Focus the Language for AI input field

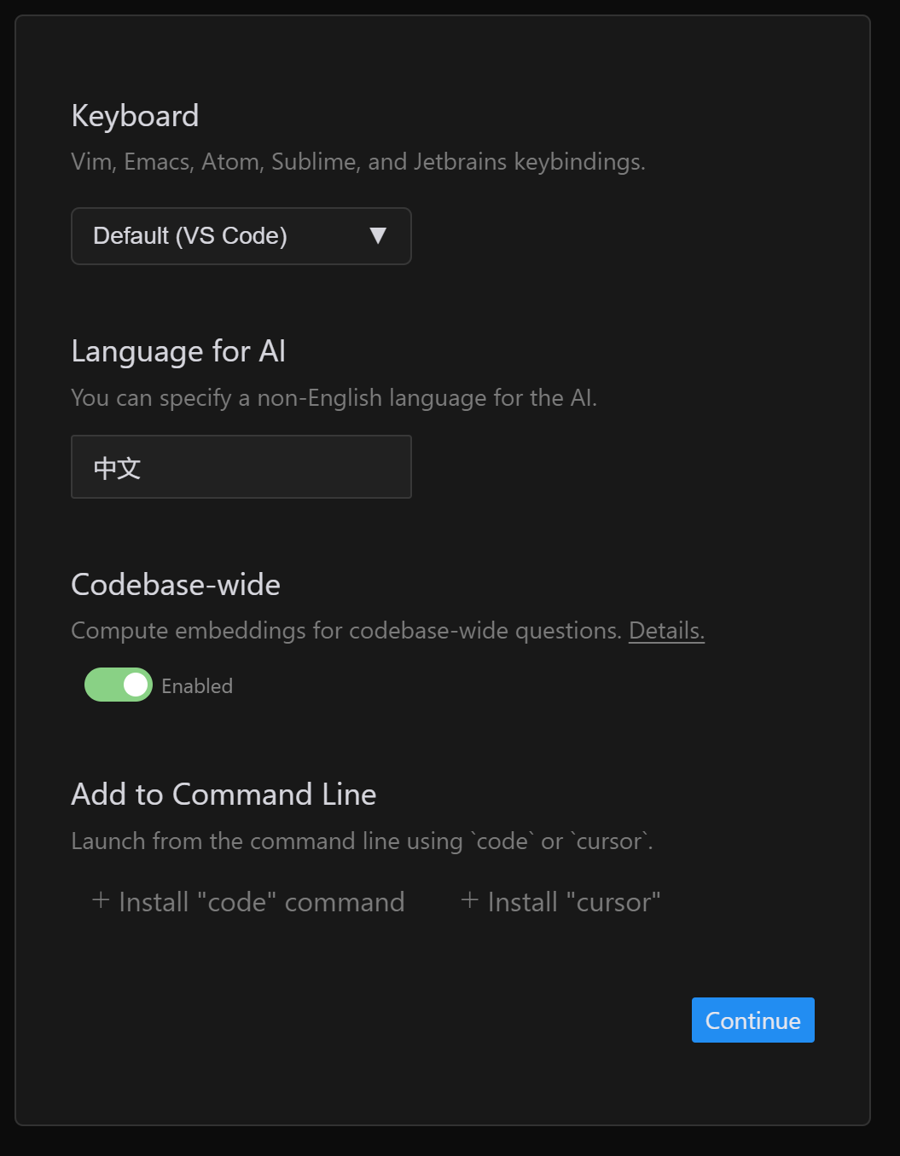tap(241, 466)
